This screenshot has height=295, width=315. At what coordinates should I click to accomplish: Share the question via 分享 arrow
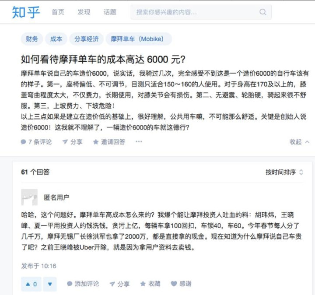(65, 142)
